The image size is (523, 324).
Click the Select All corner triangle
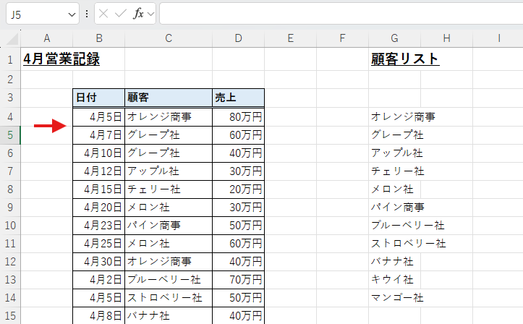[13, 38]
